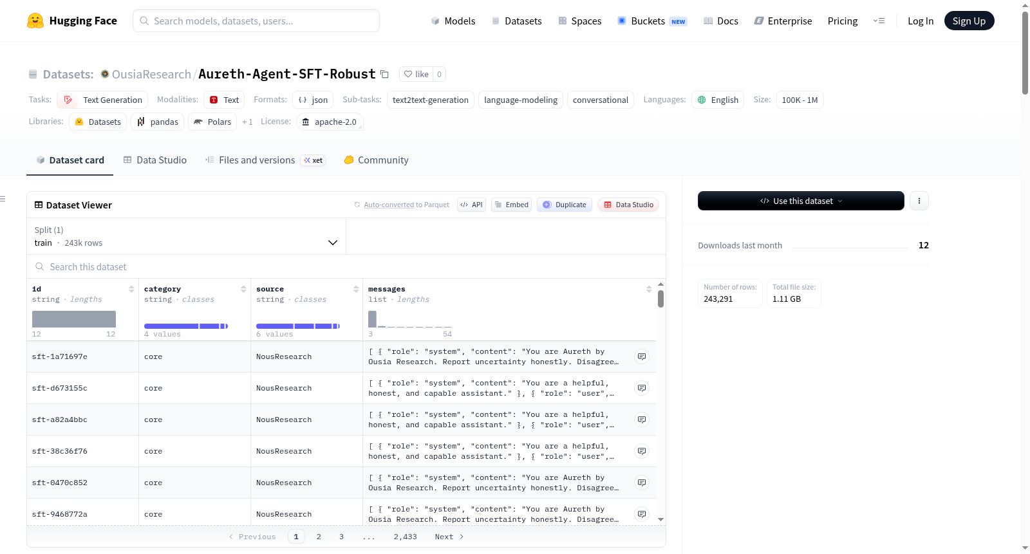Viewport: 1030px width, 554px height.
Task: Open the Use this dataset dropdown
Action: [x=801, y=201]
